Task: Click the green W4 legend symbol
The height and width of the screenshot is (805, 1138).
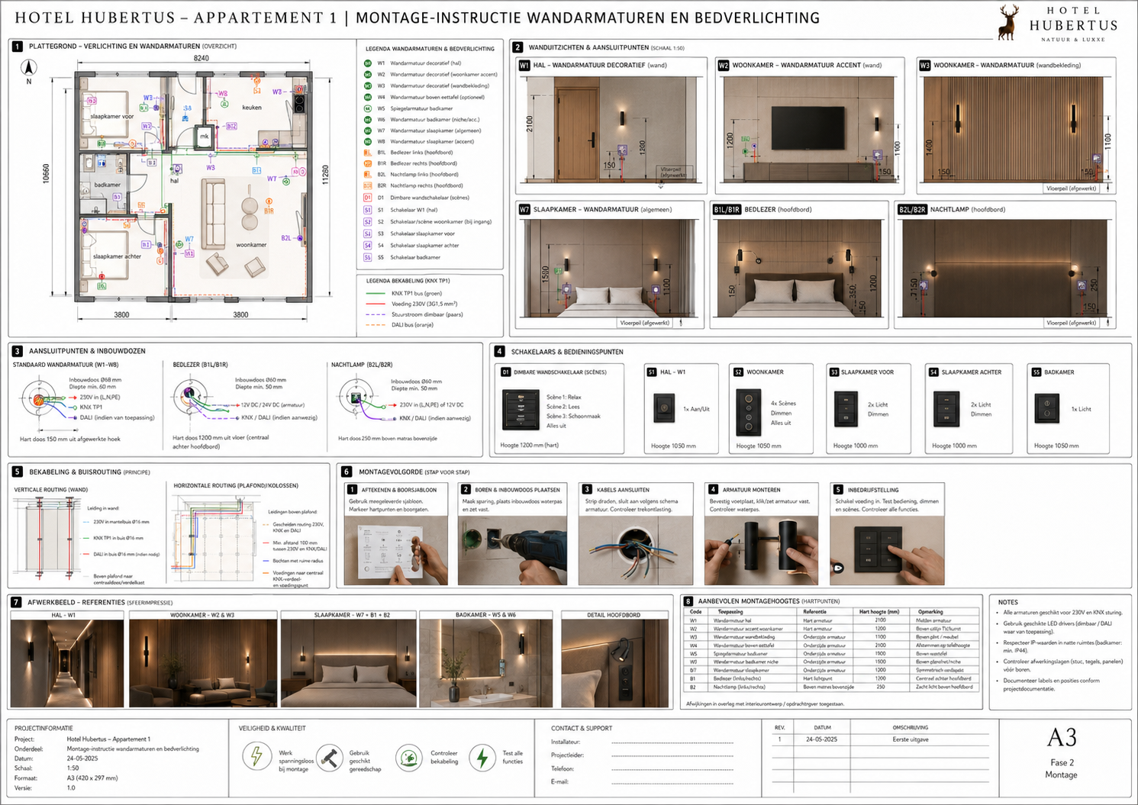Action: click(x=368, y=97)
